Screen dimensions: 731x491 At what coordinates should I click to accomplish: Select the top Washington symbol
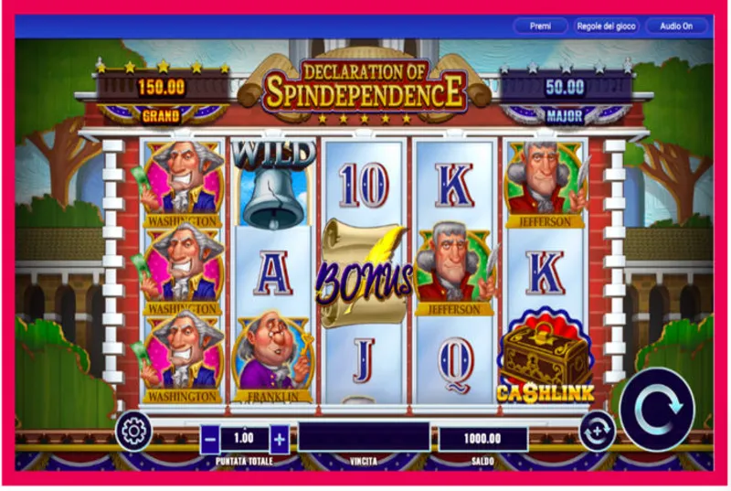184,185
